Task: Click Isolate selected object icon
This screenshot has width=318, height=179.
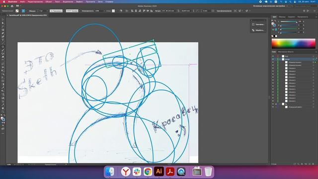Action: [235, 11]
